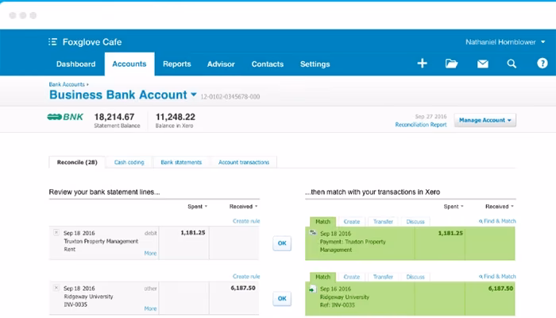Click More on Truxton Property Management line
The width and height of the screenshot is (556, 318).
click(x=150, y=254)
